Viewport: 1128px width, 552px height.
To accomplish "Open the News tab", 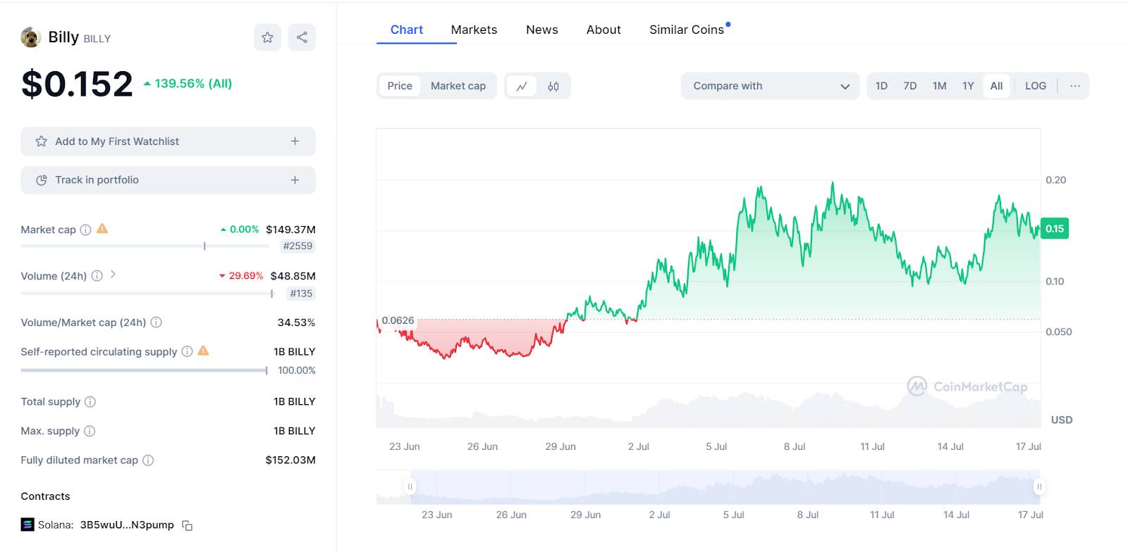I will (x=542, y=30).
